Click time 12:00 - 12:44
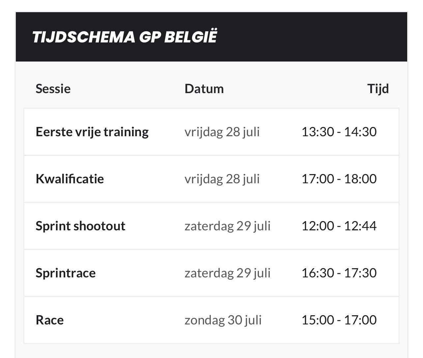 [339, 226]
